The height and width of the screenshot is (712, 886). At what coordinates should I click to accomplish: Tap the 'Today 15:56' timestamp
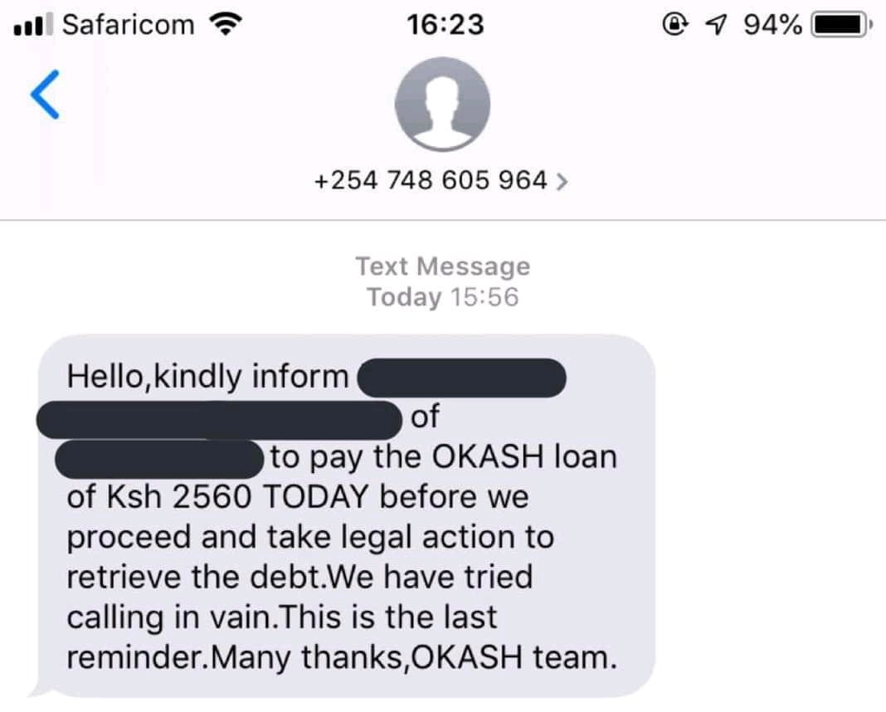pyautogui.click(x=443, y=297)
